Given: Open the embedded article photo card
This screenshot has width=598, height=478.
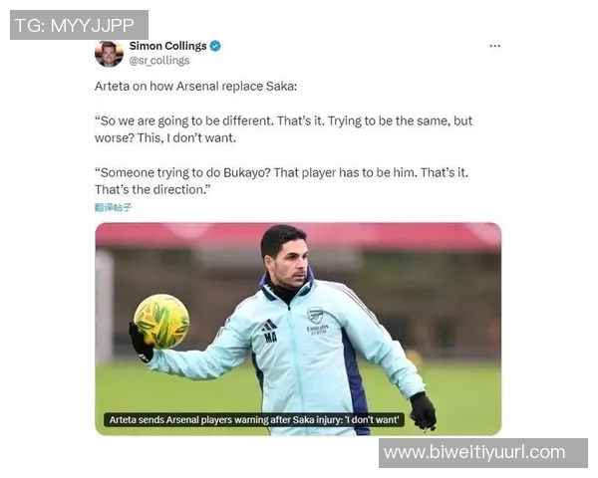Looking at the screenshot, I should click(x=298, y=329).
